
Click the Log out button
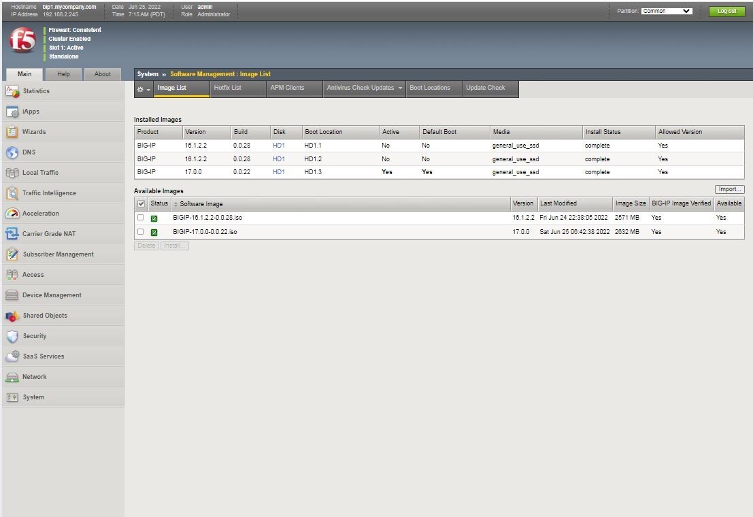(726, 11)
